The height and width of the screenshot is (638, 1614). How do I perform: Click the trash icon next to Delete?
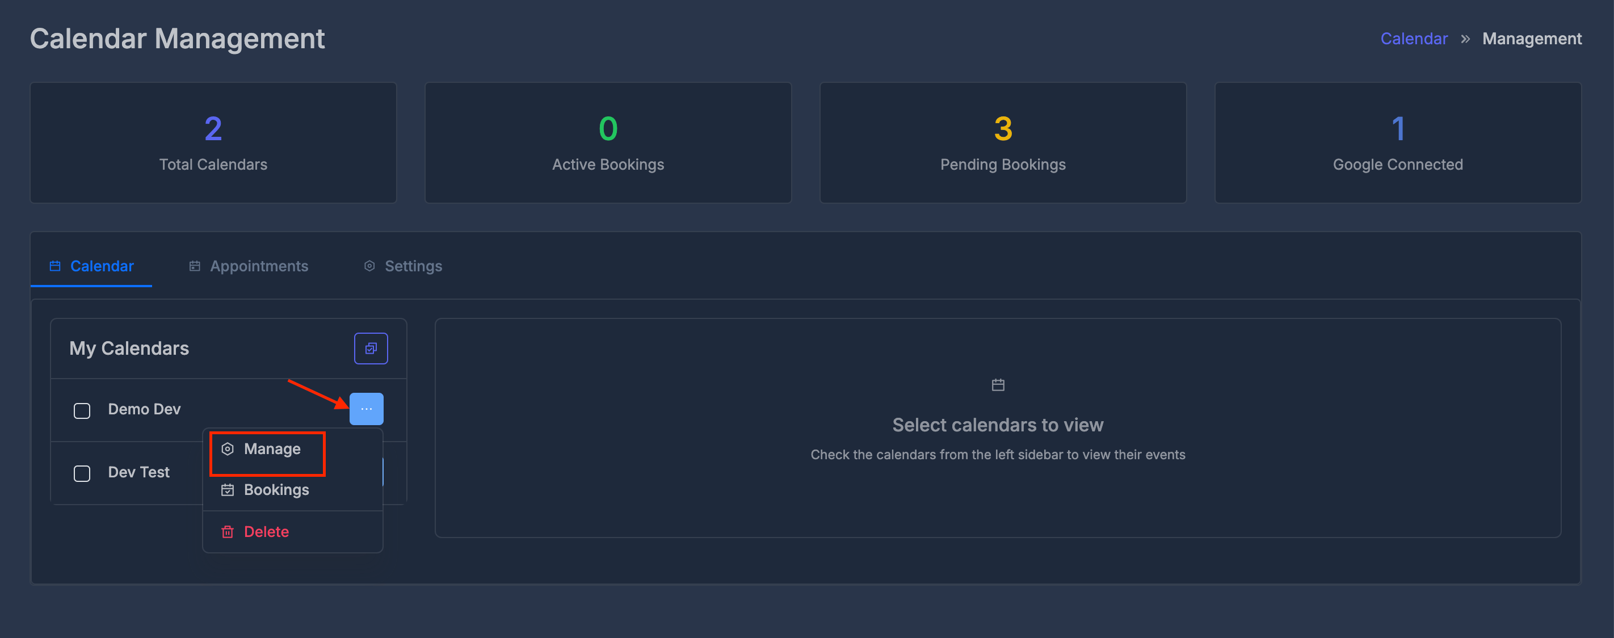tap(228, 532)
